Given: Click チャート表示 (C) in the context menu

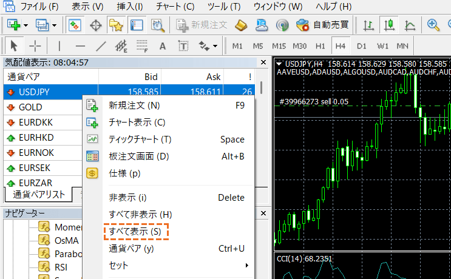Looking at the screenshot, I should click(137, 123).
